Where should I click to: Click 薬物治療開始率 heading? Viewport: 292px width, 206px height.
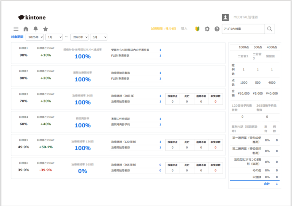coord(82,73)
